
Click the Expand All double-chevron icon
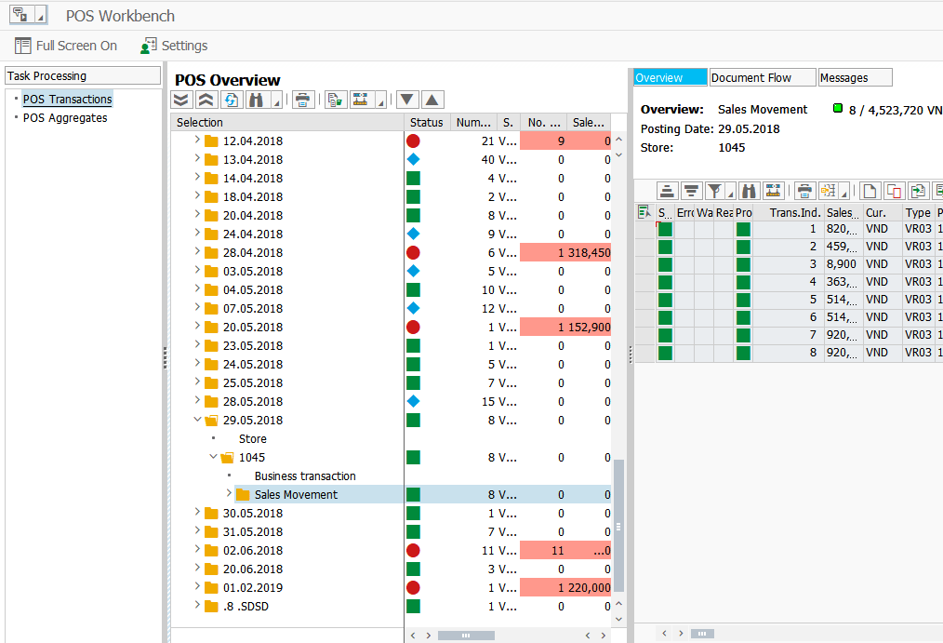pos(182,100)
